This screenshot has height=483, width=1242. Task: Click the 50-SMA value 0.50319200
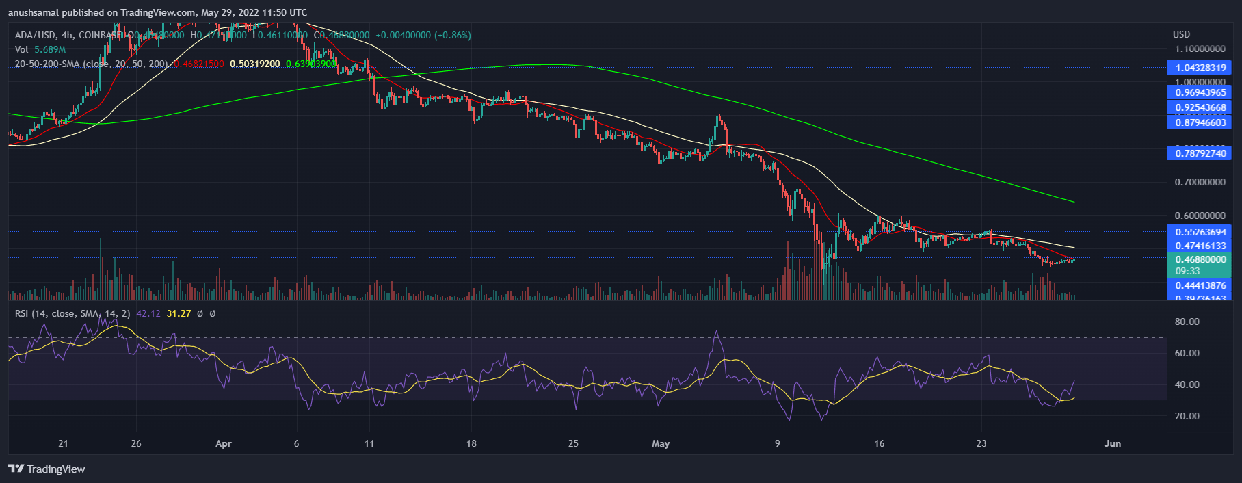click(x=255, y=64)
